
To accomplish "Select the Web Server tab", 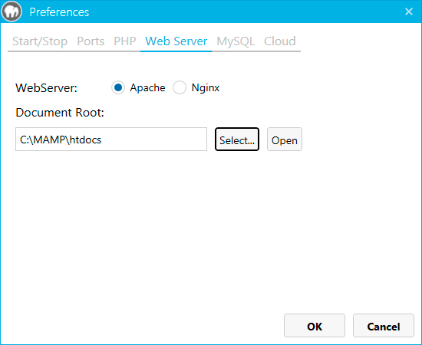I will 176,41.
